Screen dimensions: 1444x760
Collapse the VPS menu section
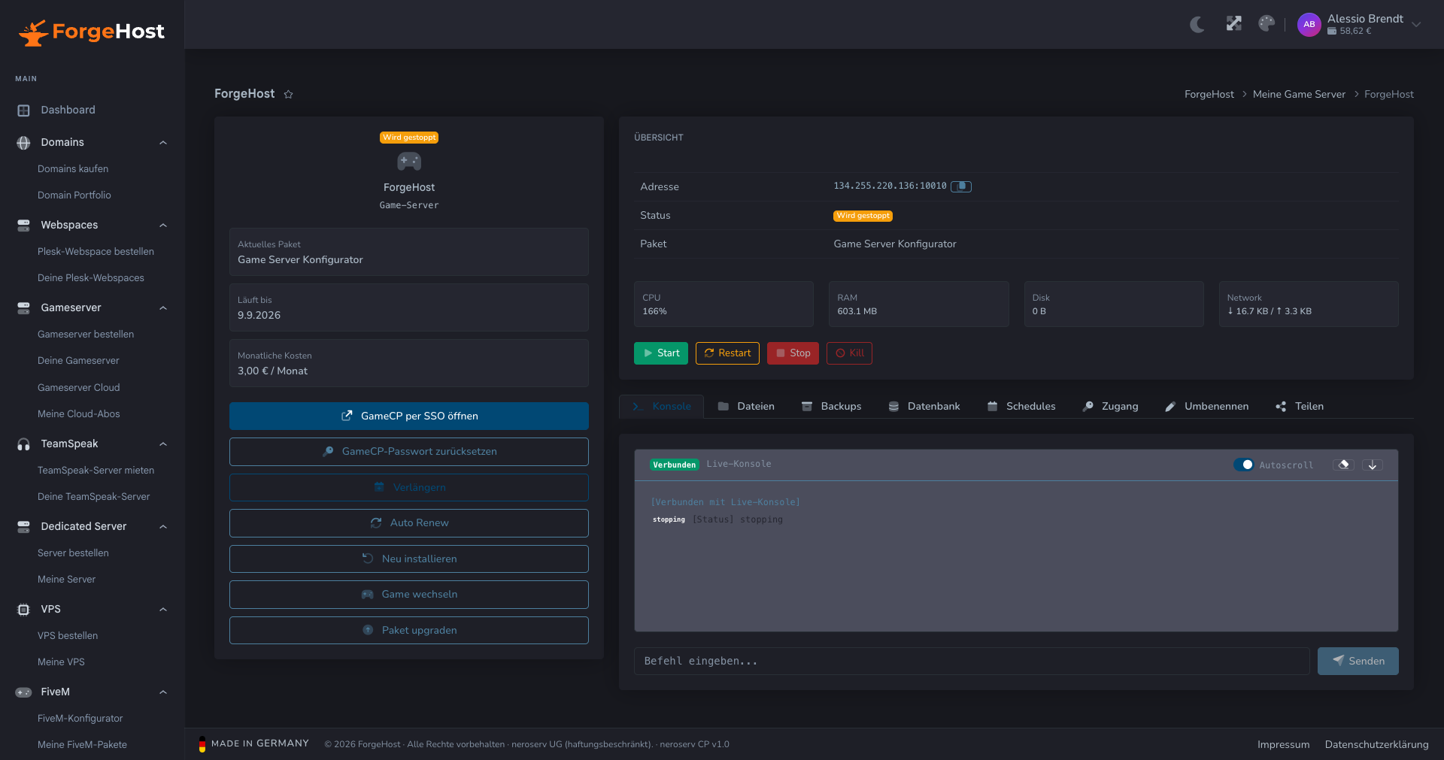pos(163,610)
